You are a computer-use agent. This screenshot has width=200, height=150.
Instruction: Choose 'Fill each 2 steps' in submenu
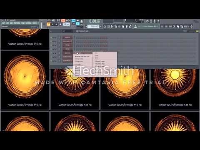(x=100, y=61)
